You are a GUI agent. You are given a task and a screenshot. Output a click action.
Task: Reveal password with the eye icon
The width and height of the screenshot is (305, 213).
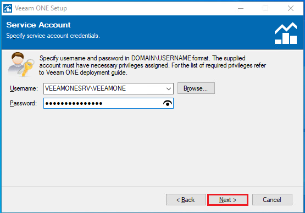tap(168, 103)
